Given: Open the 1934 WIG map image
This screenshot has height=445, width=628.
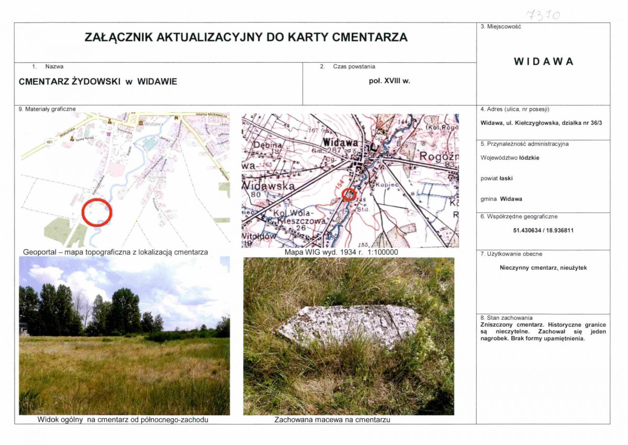Looking at the screenshot, I should point(350,181).
